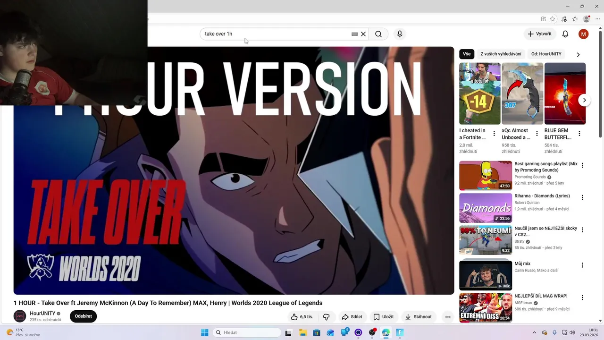Click the Promoting Sounds channel name
604x340 pixels.
530,177
